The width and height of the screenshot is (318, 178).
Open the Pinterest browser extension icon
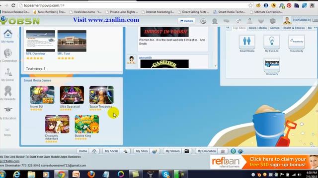coord(289,5)
